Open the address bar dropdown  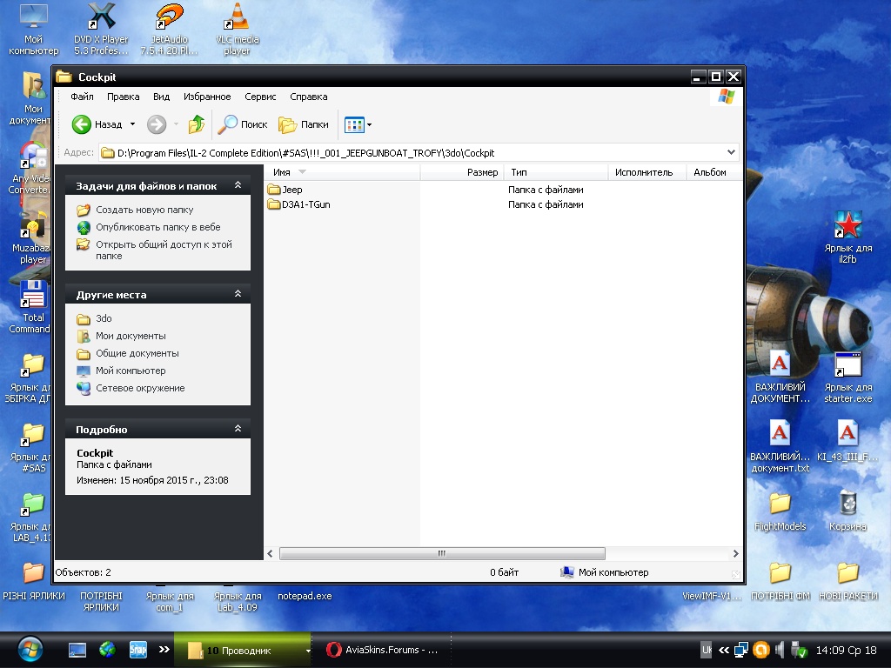(731, 152)
